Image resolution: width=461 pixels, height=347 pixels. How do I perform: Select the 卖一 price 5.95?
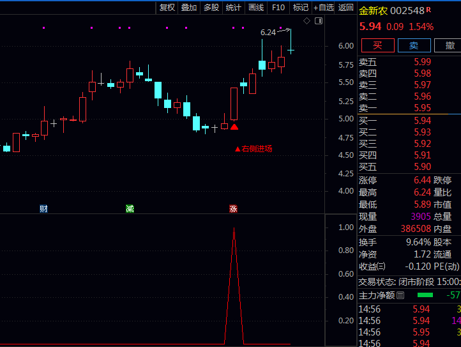click(x=422, y=108)
